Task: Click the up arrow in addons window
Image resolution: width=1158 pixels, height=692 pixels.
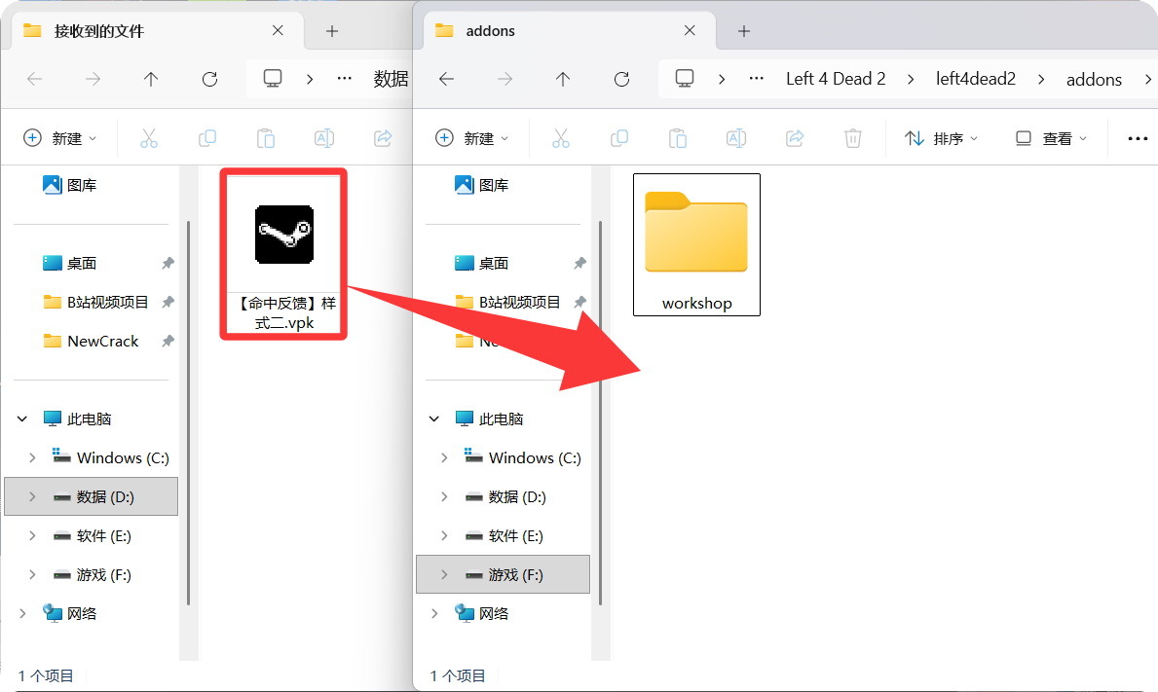Action: tap(563, 80)
